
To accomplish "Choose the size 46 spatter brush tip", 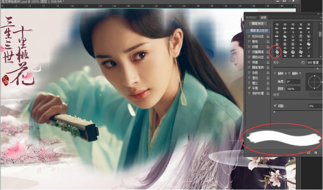I will point(285,46).
